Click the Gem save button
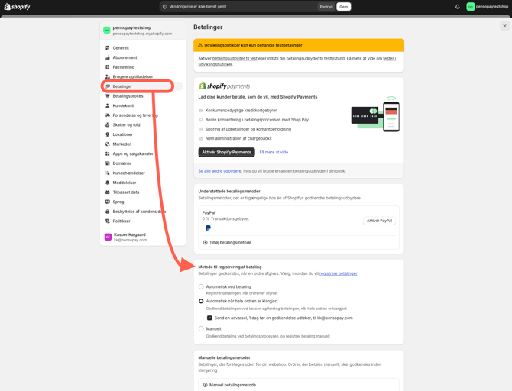512x391 pixels. (343, 7)
